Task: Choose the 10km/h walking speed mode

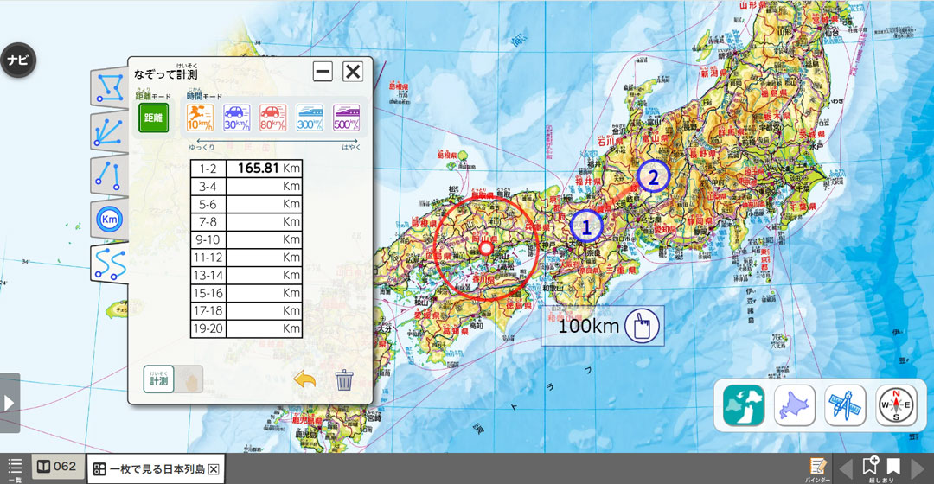Action: [x=200, y=118]
